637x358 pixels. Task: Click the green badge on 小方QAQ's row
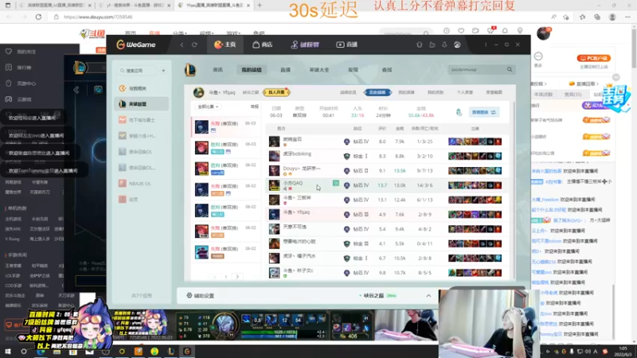click(x=336, y=183)
